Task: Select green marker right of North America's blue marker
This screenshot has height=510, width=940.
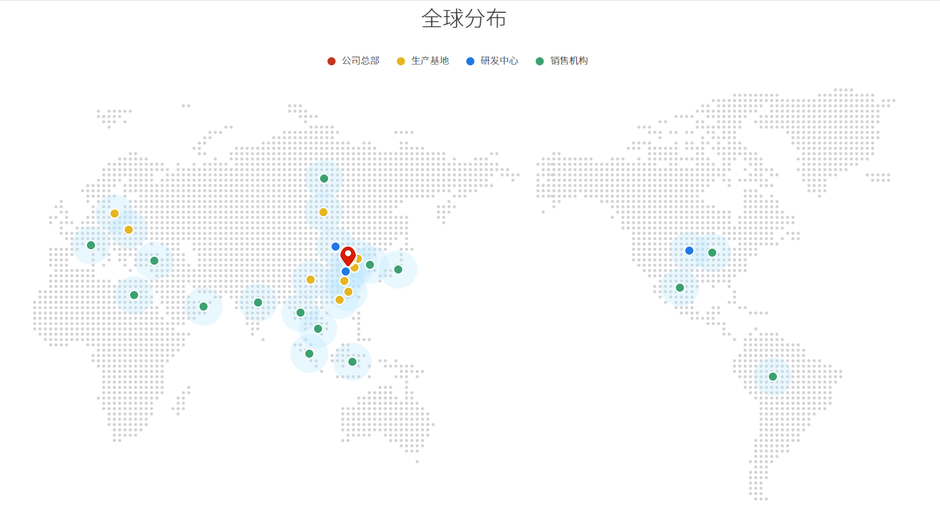Action: [x=712, y=253]
